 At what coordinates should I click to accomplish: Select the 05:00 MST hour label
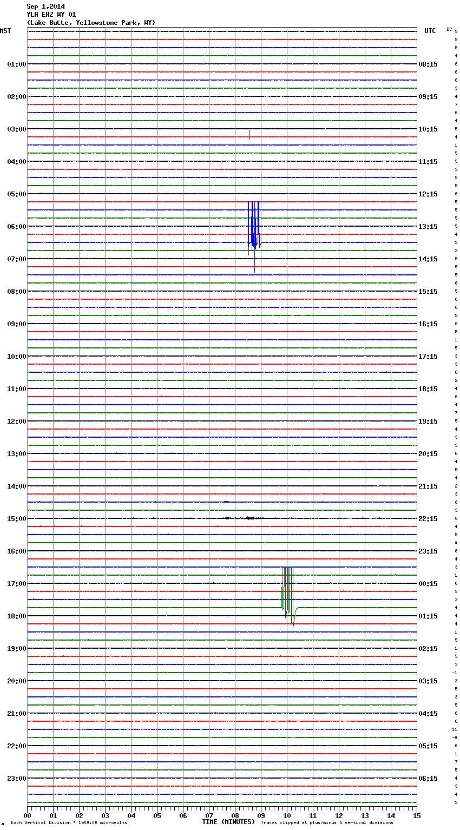point(17,194)
